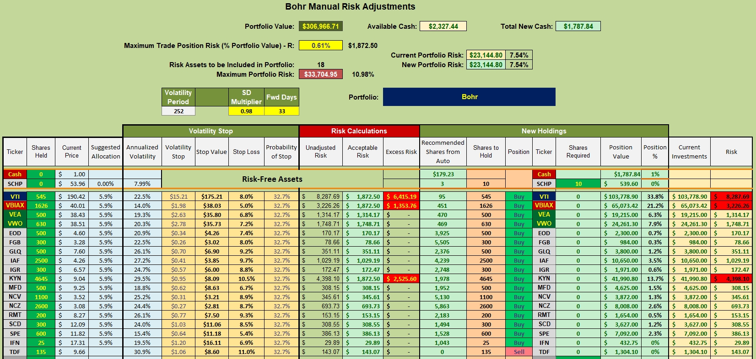Select the VTI stop value $175.21
This screenshot has width=756, height=359.
212,196
